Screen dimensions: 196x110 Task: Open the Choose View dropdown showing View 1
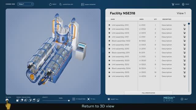[x=25, y=4]
